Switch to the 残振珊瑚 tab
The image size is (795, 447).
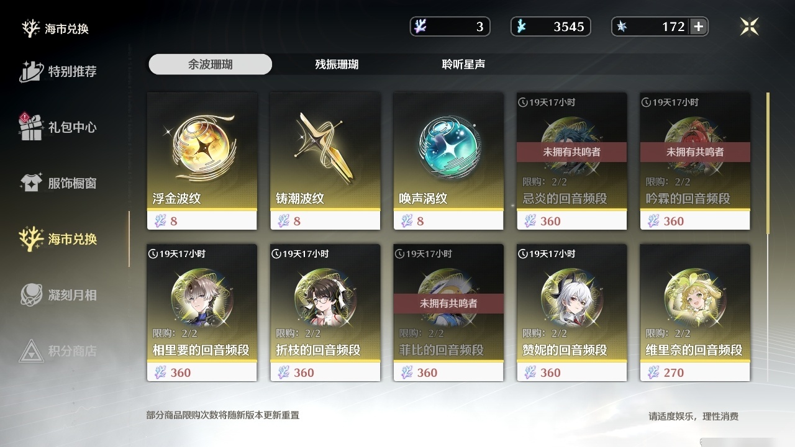[x=337, y=64]
